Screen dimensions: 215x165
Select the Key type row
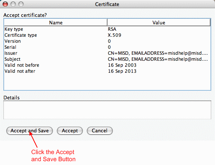tap(107, 29)
